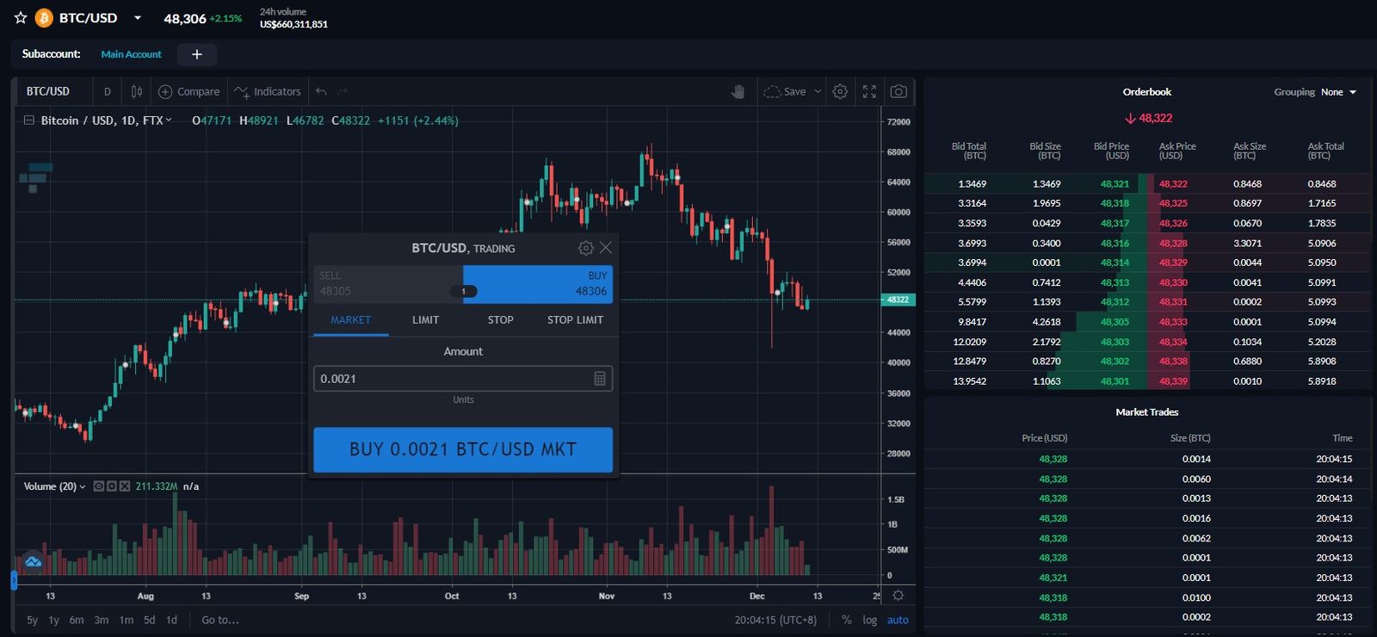The width and height of the screenshot is (1377, 637).
Task: Click the market trade at 20:04:15
Action: point(1148,460)
